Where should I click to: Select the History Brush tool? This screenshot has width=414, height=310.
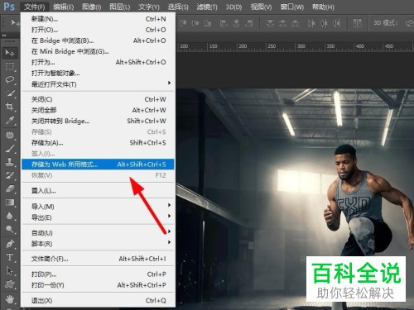click(10, 175)
